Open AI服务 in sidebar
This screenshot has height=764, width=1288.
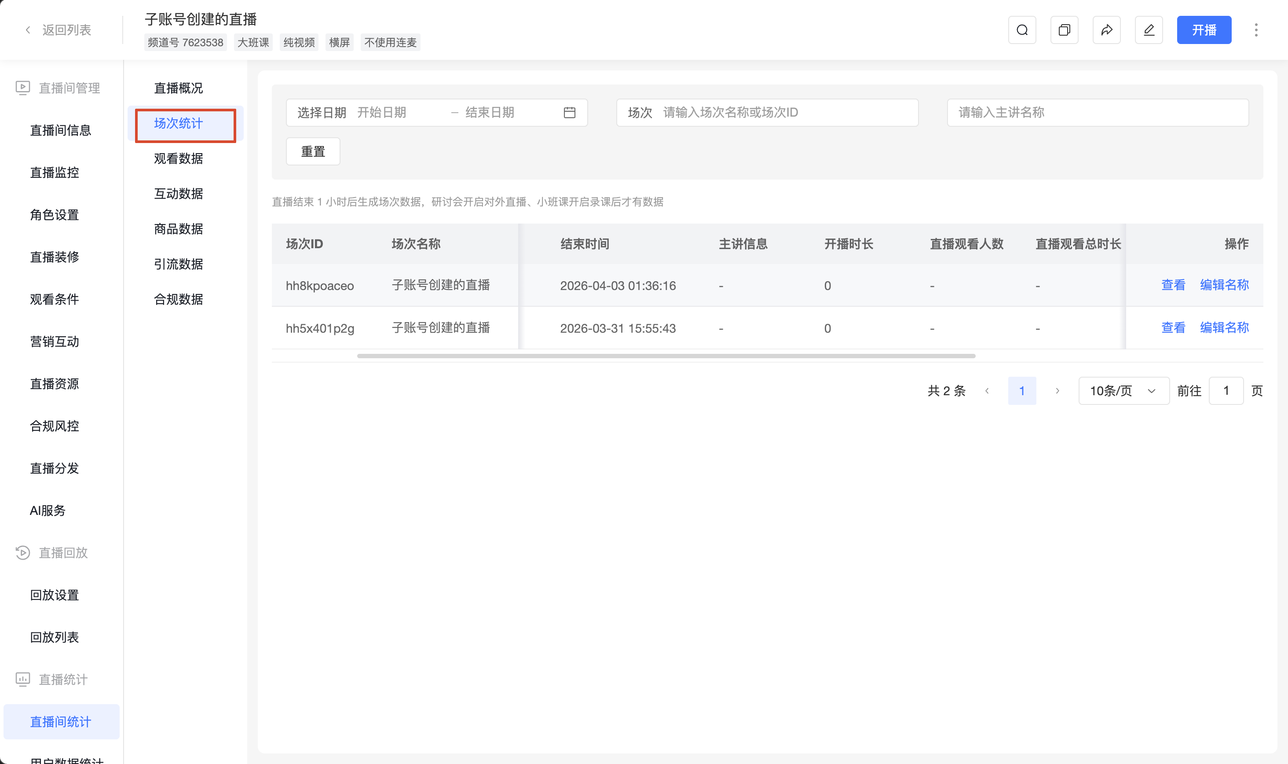[x=48, y=510]
